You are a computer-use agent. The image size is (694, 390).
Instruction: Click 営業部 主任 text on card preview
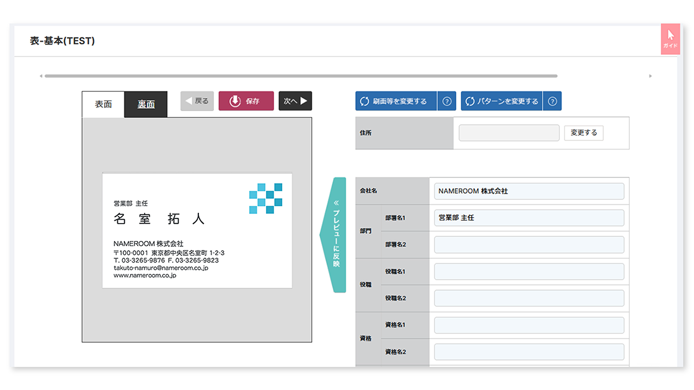point(131,203)
